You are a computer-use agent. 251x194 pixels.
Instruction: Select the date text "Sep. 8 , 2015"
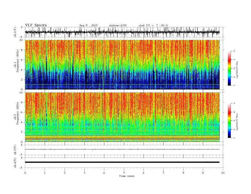coord(88,25)
